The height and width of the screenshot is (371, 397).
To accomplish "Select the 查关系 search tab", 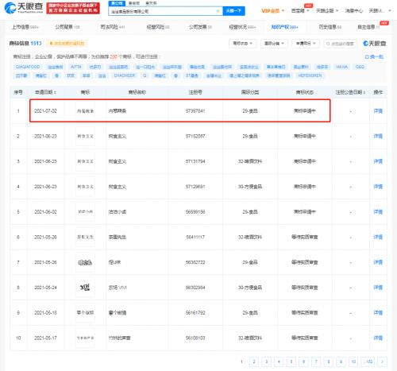I will click(x=151, y=3).
